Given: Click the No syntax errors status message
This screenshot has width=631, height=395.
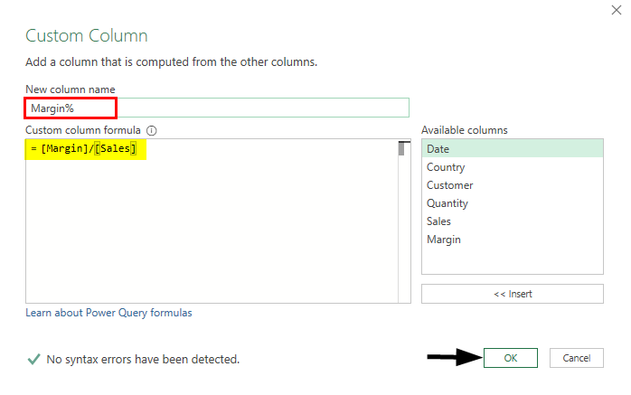Looking at the screenshot, I should pos(143,360).
